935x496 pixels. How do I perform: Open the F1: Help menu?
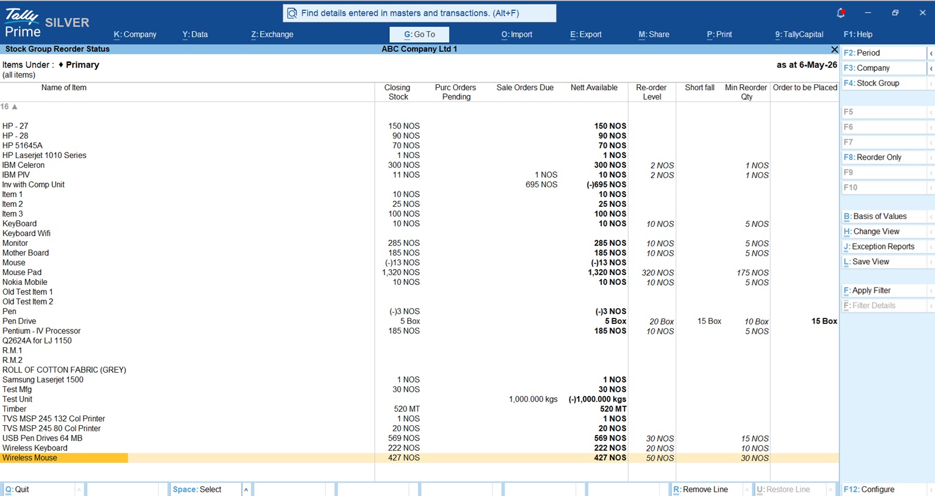pos(858,35)
